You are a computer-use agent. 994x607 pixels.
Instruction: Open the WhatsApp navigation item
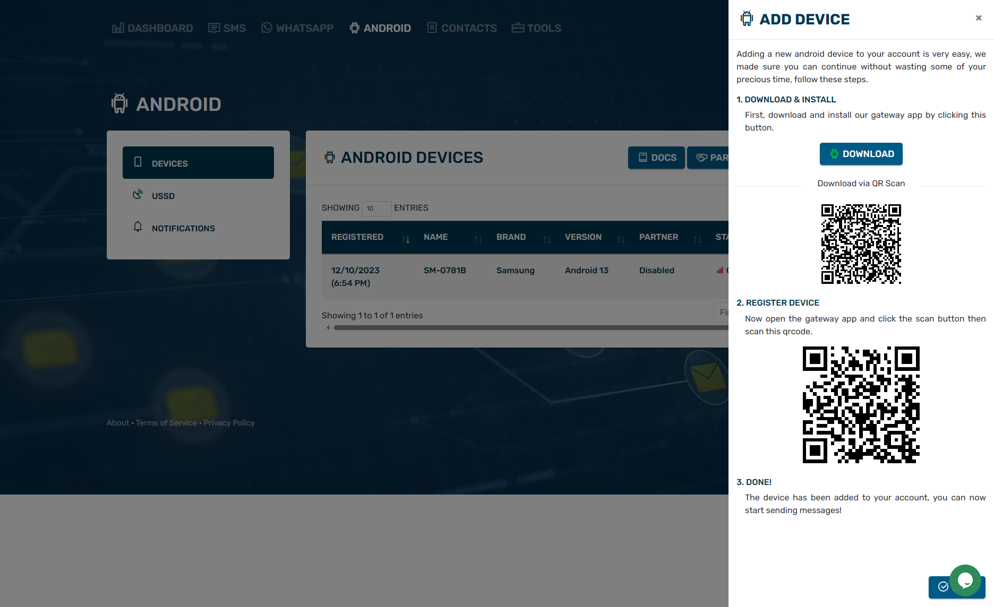pyautogui.click(x=297, y=28)
